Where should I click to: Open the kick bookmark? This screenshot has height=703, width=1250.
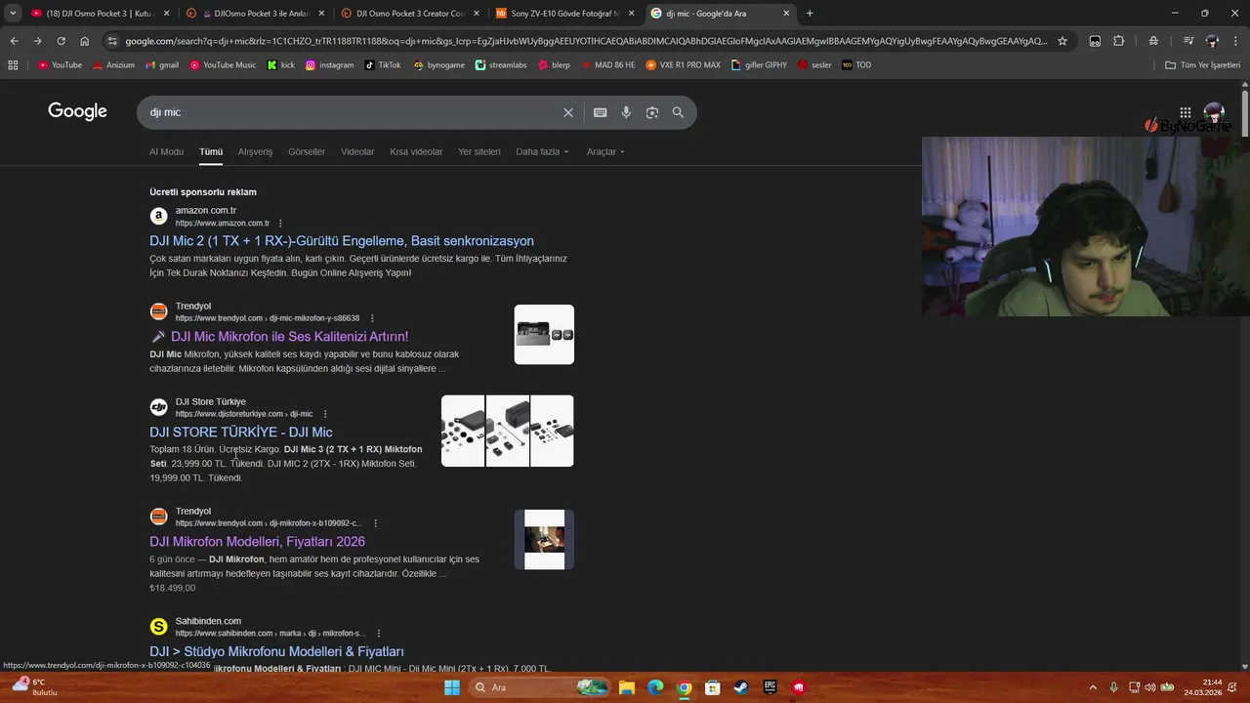tap(281, 64)
